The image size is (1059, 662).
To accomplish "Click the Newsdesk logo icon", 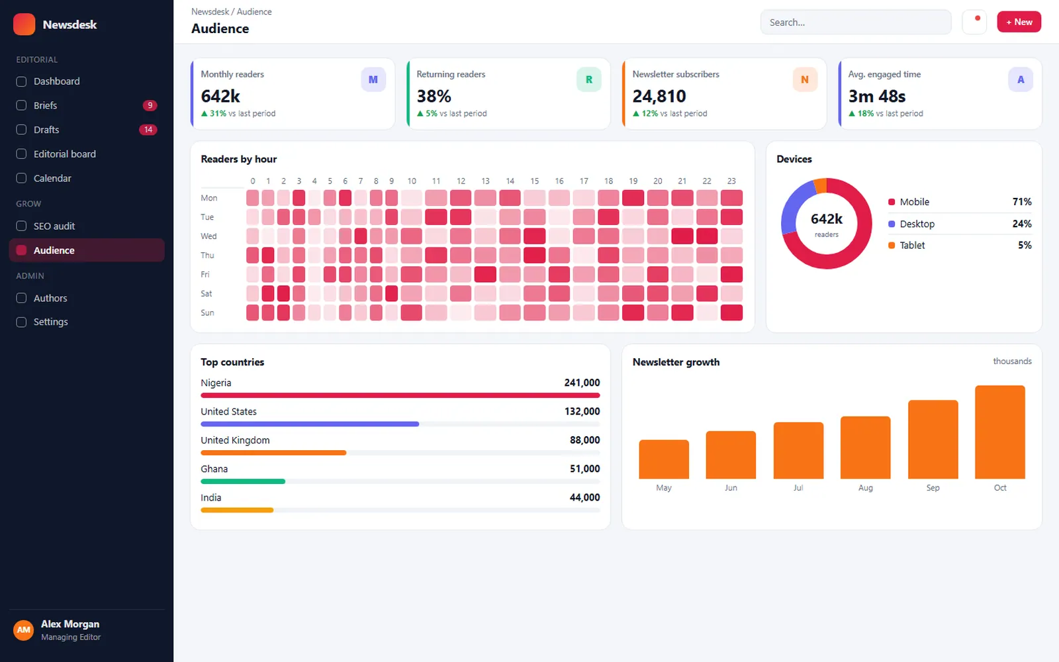I will pos(24,24).
